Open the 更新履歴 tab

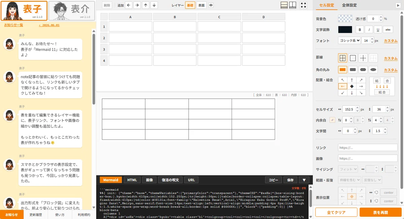pyautogui.click(x=36, y=215)
